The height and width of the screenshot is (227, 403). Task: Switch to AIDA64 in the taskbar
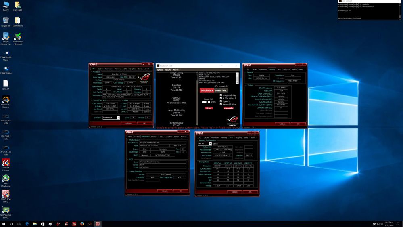point(74,224)
